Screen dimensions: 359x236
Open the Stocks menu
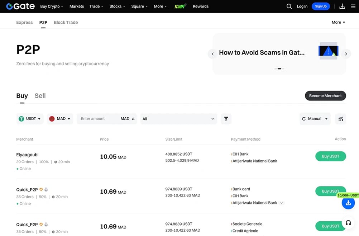coord(117,6)
